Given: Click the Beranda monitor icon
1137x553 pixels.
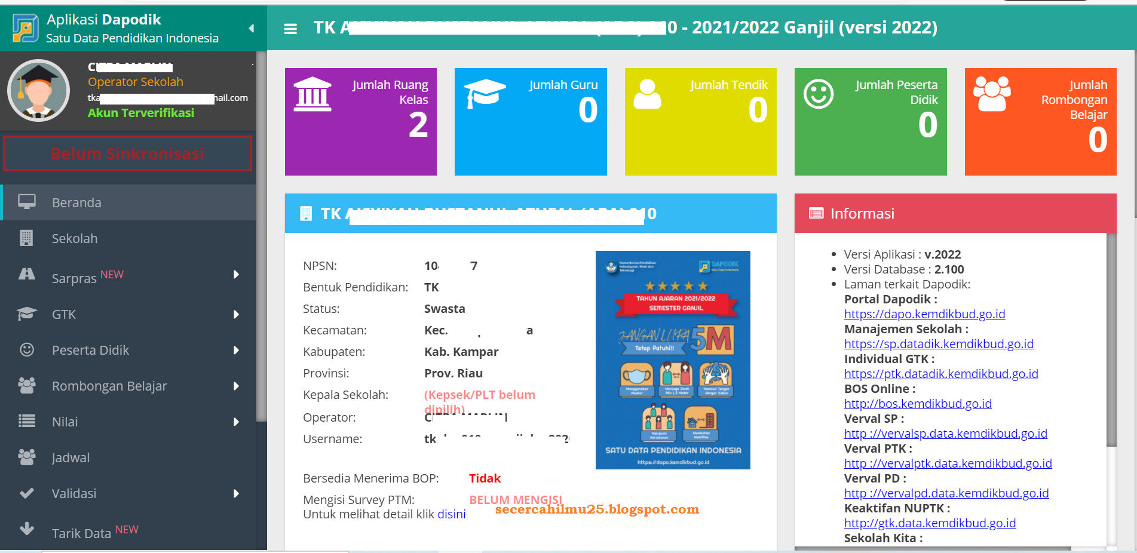Looking at the screenshot, I should [x=26, y=202].
